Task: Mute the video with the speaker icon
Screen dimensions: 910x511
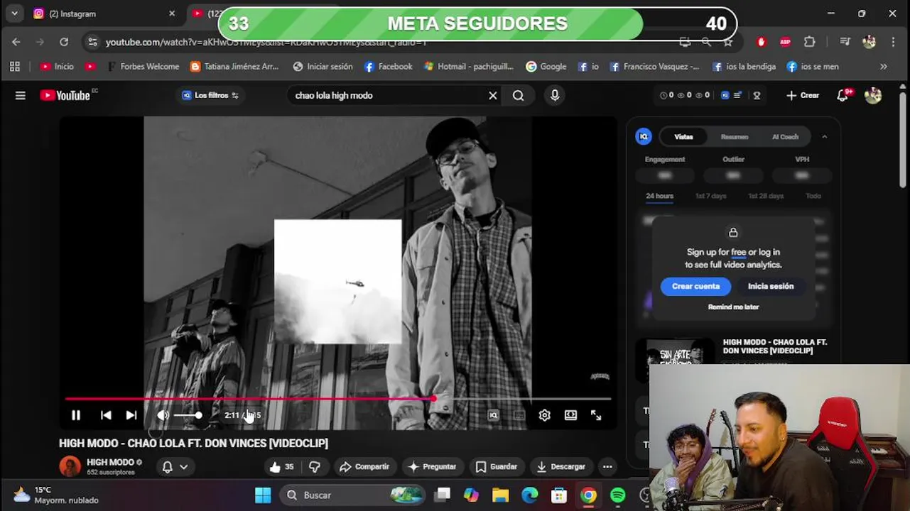Action: [x=163, y=415]
